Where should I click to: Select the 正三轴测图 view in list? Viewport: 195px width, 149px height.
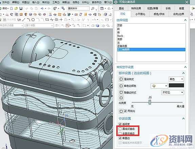[x=151, y=50]
